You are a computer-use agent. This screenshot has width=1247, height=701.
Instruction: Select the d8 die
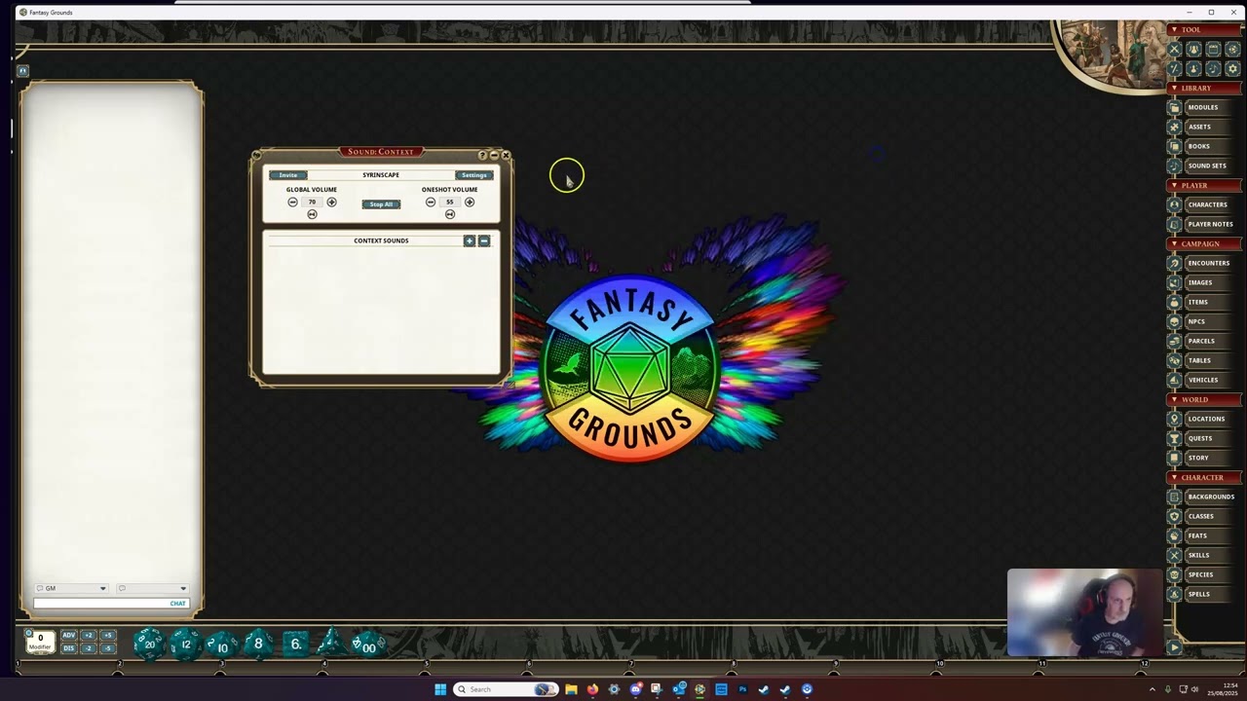tap(258, 643)
